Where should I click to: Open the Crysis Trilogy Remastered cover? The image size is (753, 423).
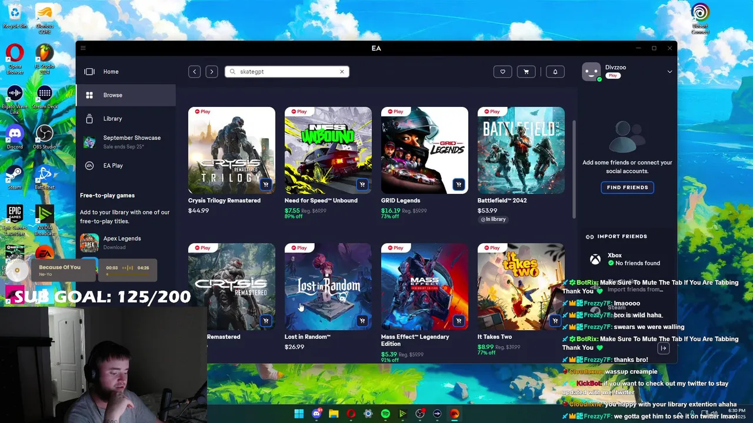pyautogui.click(x=232, y=150)
